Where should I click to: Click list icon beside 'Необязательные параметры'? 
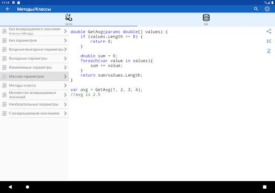click(4, 104)
